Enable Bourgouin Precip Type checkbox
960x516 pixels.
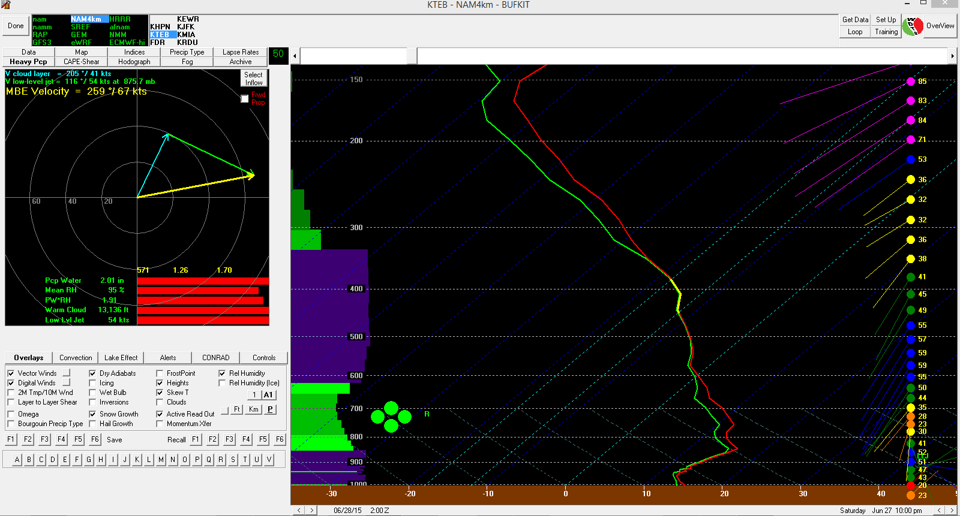coord(11,424)
